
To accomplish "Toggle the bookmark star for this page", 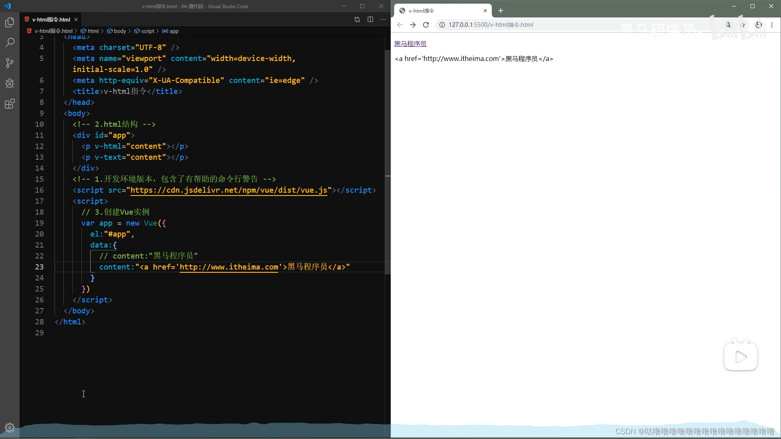I will pyautogui.click(x=743, y=25).
